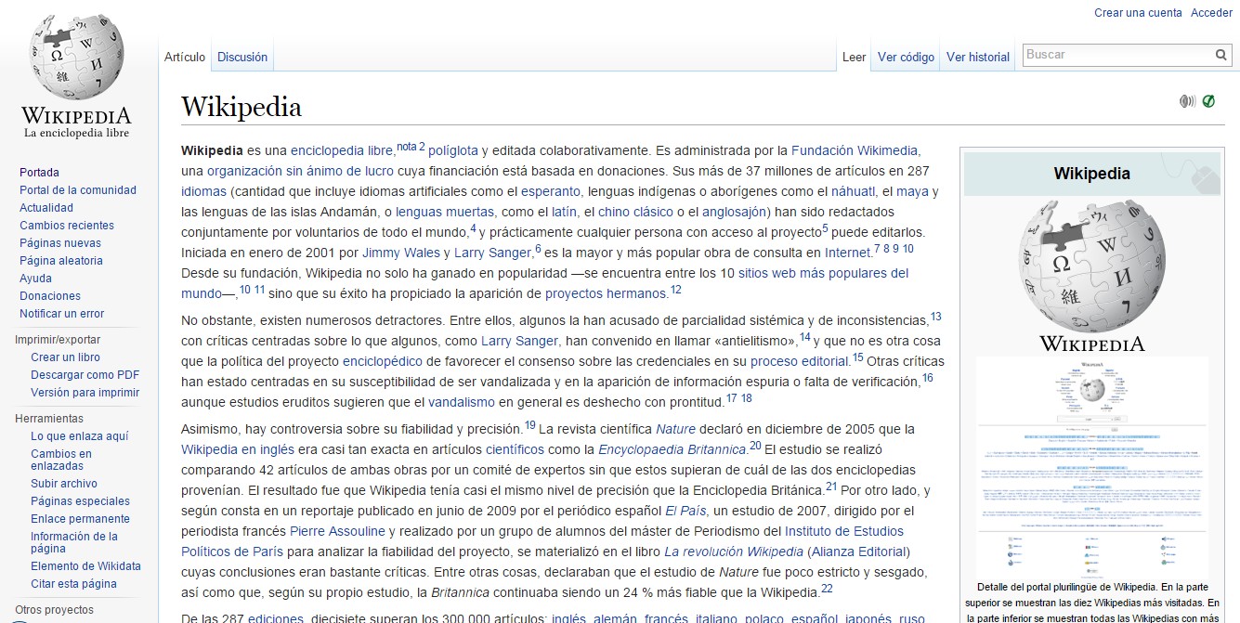This screenshot has width=1240, height=623.
Task: Open Elemento de Wikidata
Action: pos(85,566)
